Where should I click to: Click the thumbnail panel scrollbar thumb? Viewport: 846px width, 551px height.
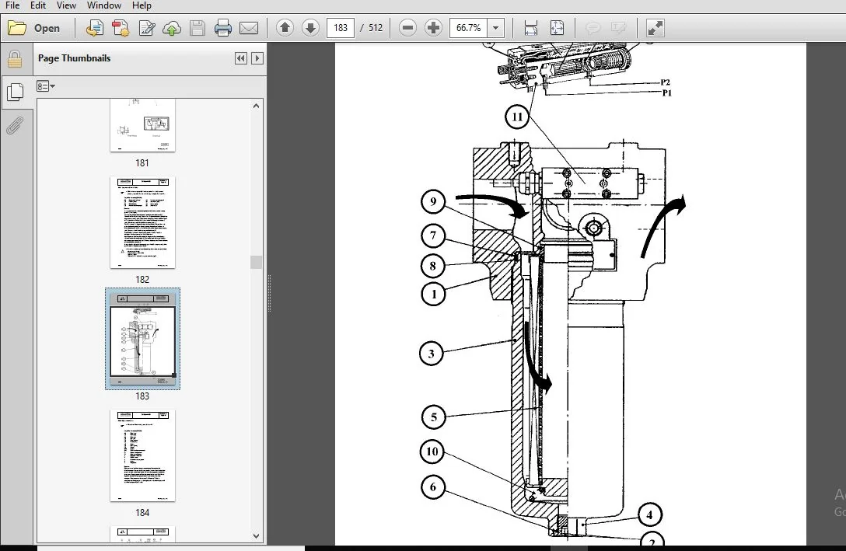(x=257, y=262)
